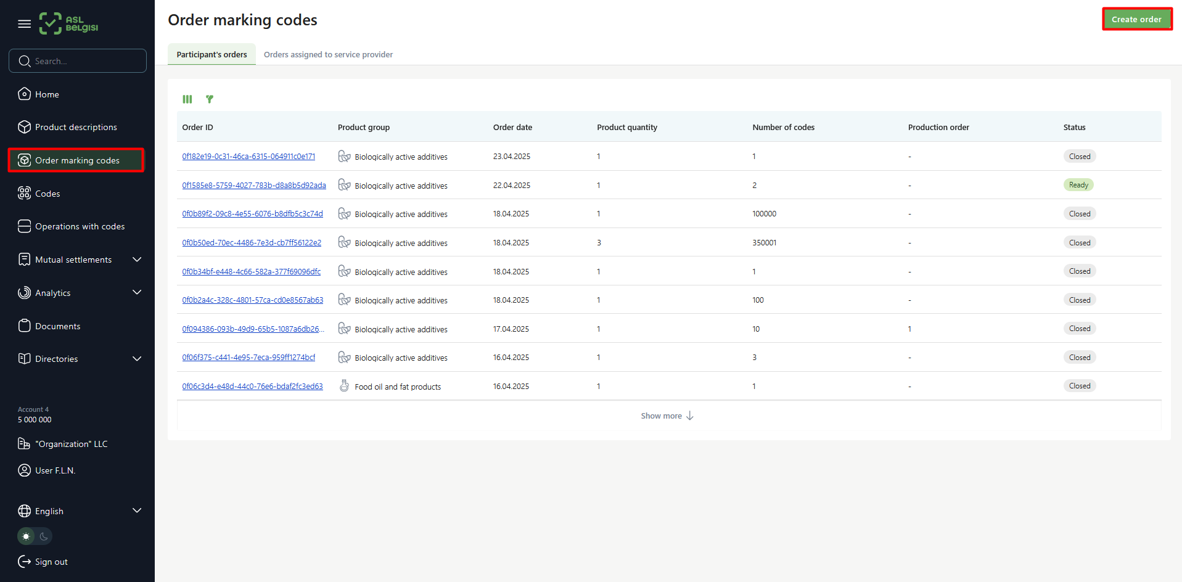This screenshot has width=1182, height=582.
Task: Open production order 1 link
Action: tap(909, 329)
